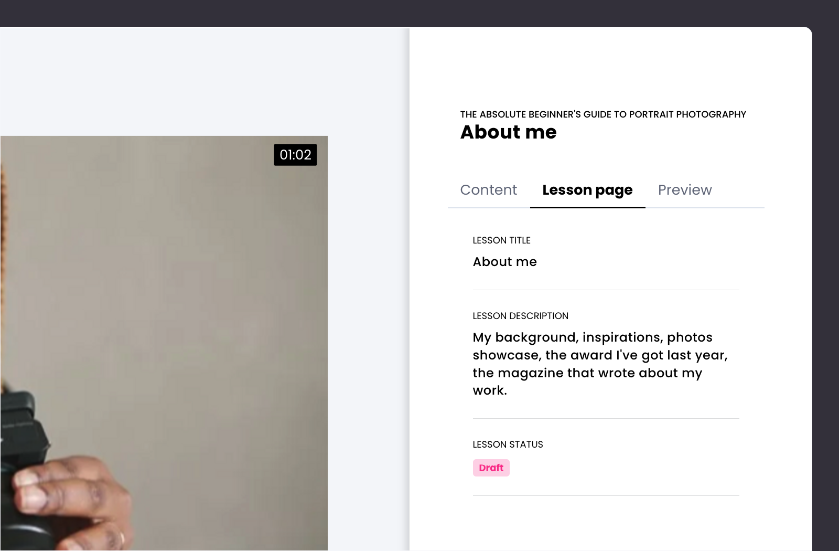
Task: Click the dark backdrop right of the panel
Action: click(x=826, y=289)
